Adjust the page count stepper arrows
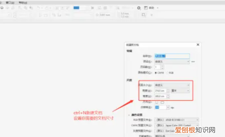The width and height of the screenshot is (225, 137). point(162,67)
